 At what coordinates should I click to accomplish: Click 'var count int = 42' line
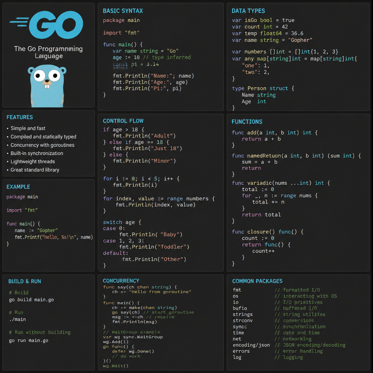click(x=260, y=27)
